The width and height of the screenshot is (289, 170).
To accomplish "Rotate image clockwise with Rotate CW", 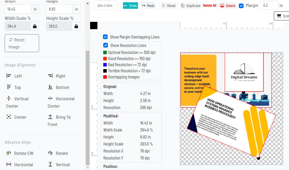I will coord(20,153).
